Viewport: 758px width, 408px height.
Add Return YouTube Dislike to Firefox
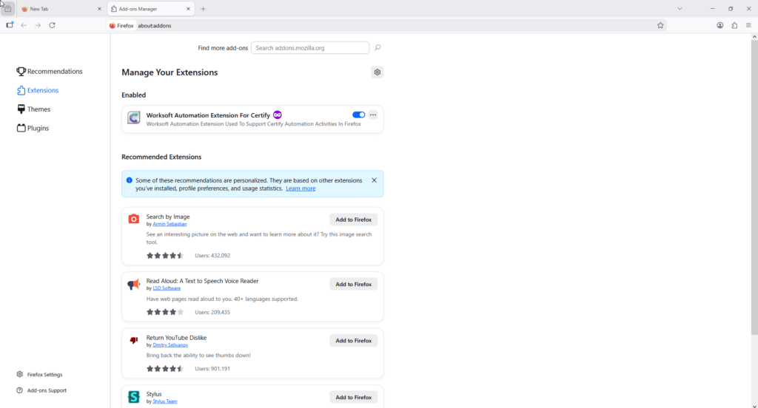click(353, 341)
